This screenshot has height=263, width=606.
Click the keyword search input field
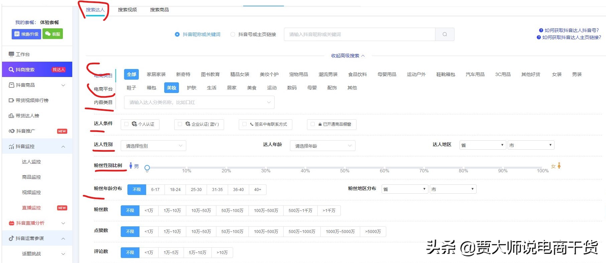click(360, 34)
